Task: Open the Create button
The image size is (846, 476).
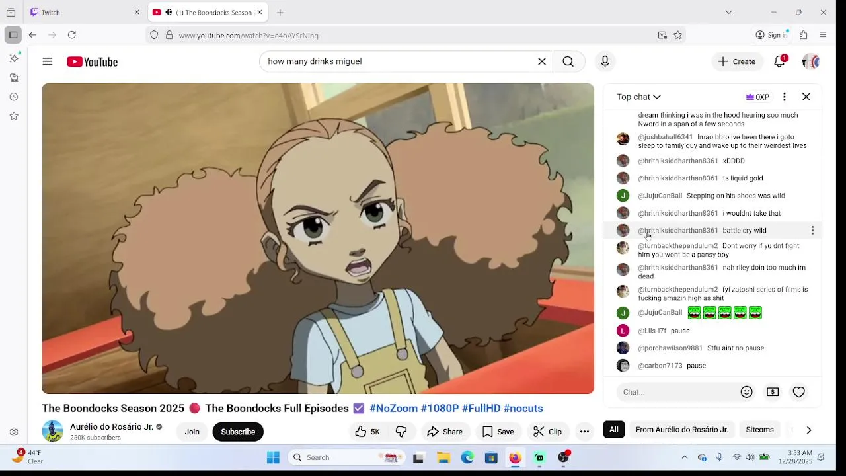Action: tap(737, 61)
